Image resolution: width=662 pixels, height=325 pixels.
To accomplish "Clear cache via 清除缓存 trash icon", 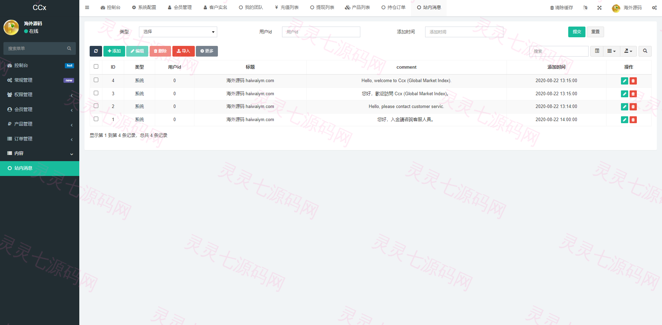I will pos(561,8).
